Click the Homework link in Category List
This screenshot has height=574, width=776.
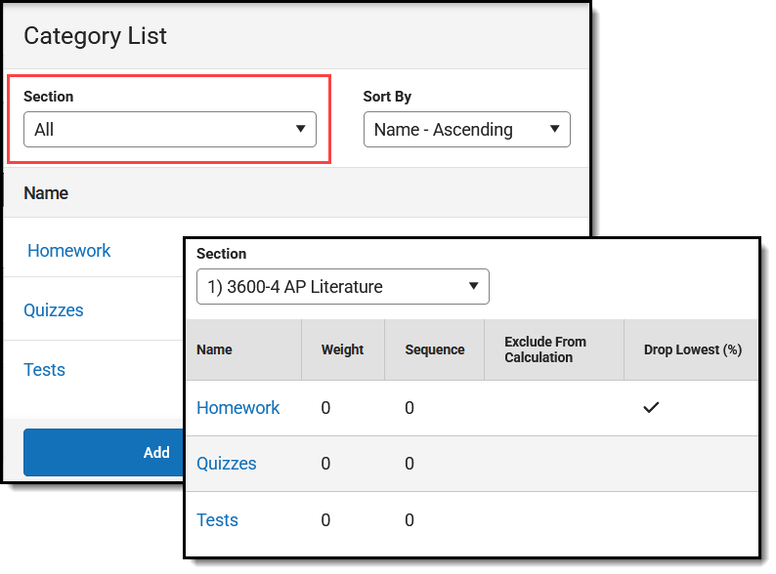68,251
